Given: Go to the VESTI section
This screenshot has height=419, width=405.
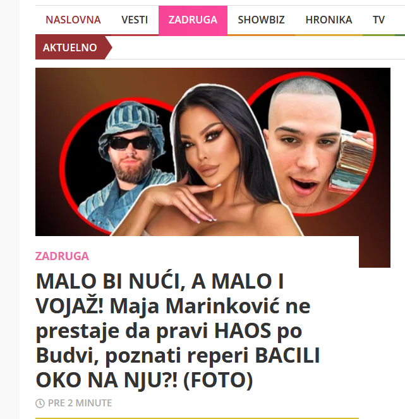Looking at the screenshot, I should pyautogui.click(x=135, y=20).
